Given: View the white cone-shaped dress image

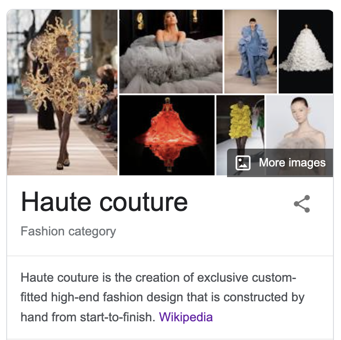Looking at the screenshot, I should pos(306,52).
